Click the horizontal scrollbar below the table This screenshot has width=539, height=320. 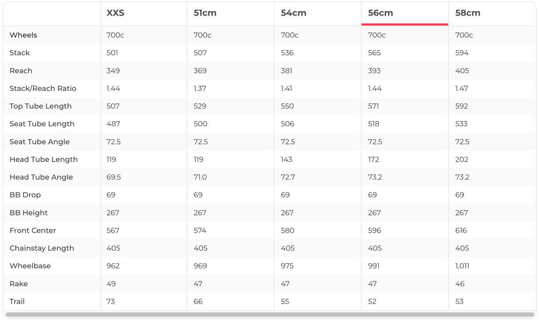269,315
